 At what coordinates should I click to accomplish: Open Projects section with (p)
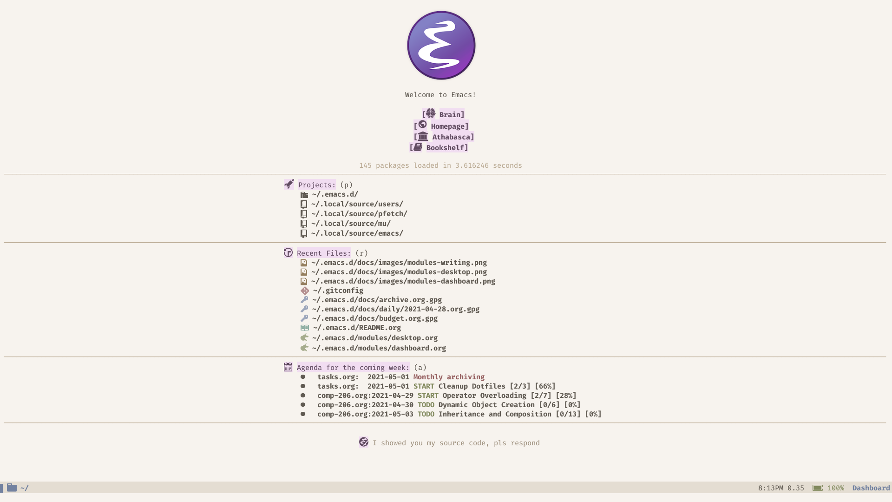[316, 185]
